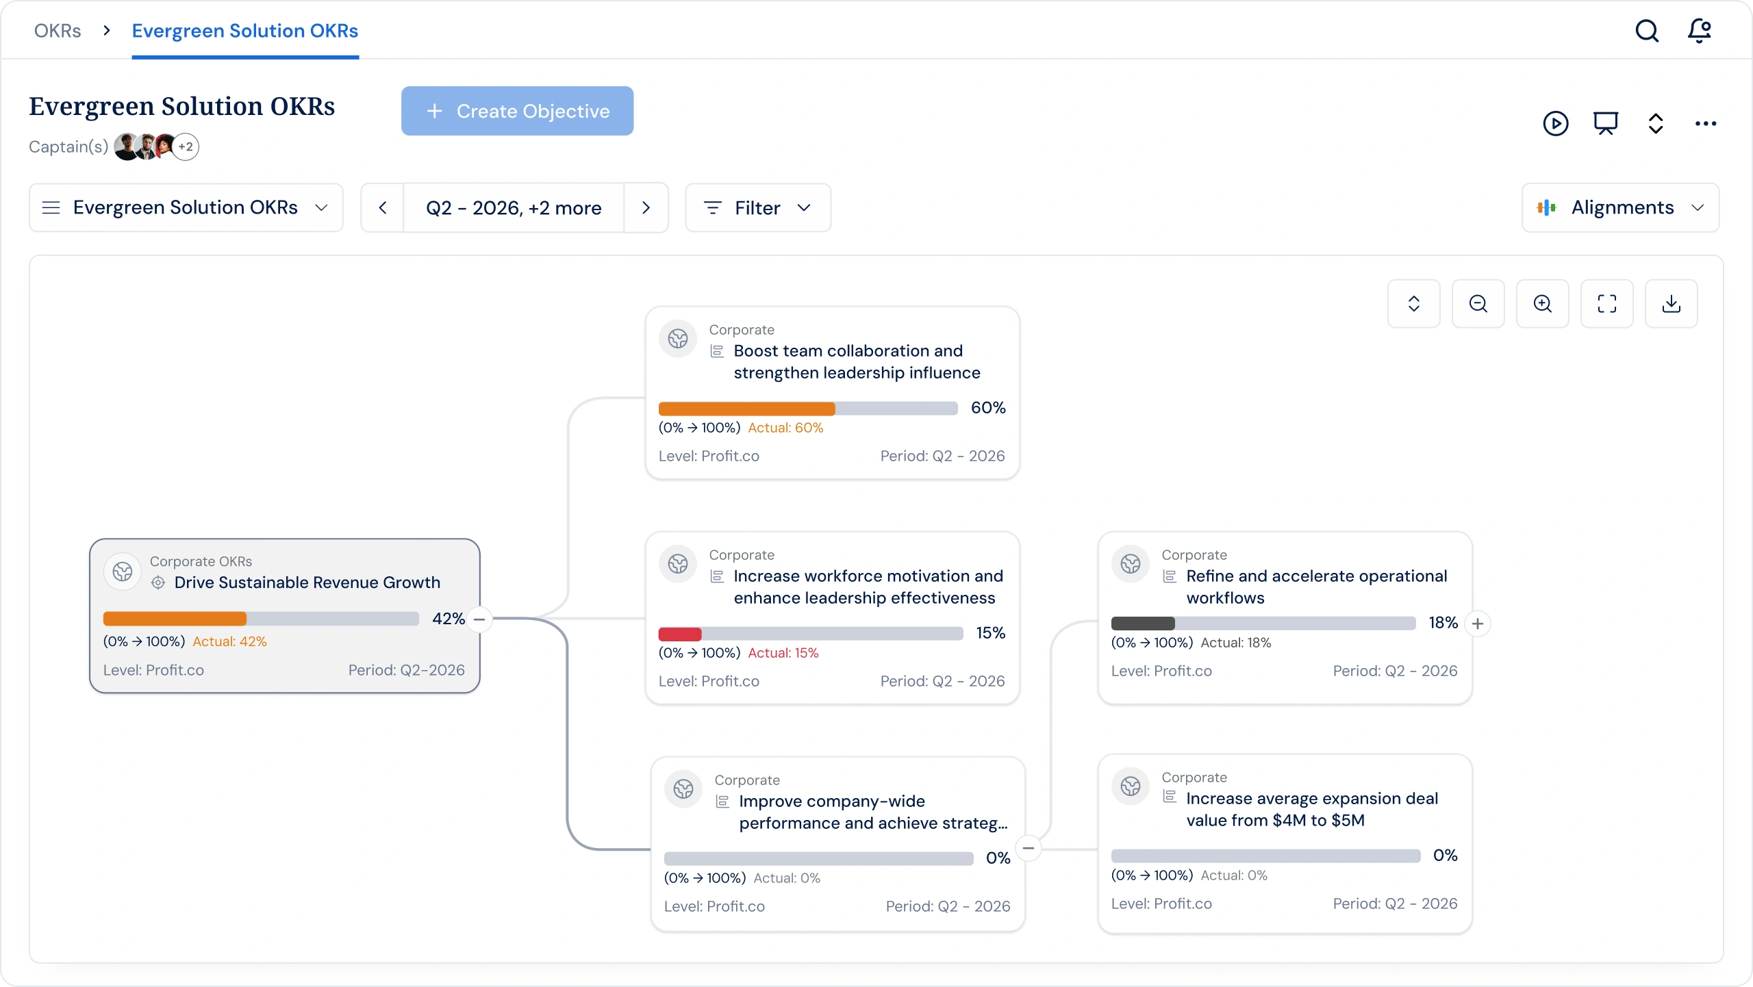Click globe icon on Drive Sustainable Revenue Growth card
The height and width of the screenshot is (987, 1753).
(123, 572)
